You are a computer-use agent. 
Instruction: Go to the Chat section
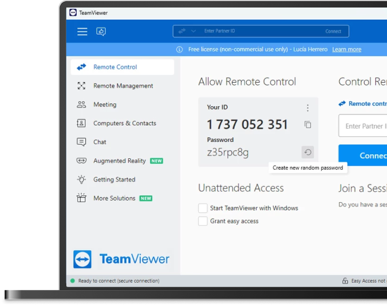[100, 142]
